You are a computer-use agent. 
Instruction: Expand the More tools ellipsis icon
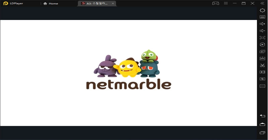coord(262,86)
